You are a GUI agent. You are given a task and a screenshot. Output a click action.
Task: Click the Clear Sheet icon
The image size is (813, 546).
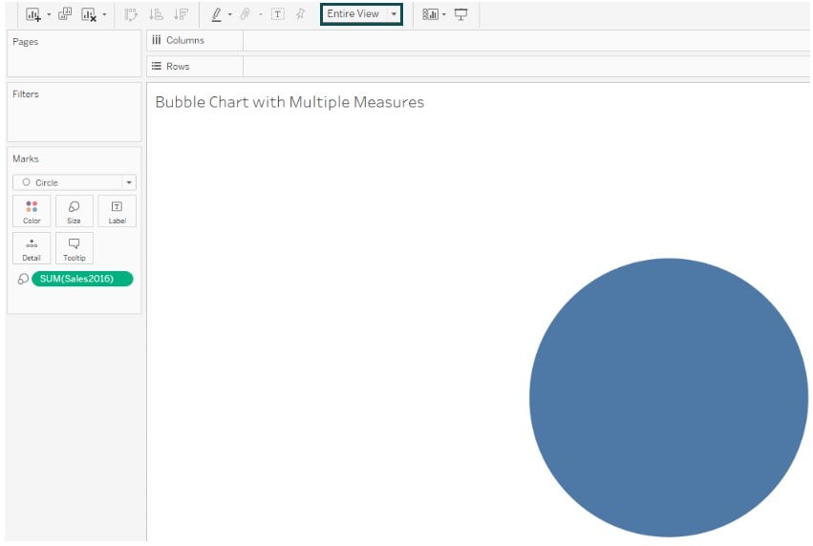click(x=89, y=14)
